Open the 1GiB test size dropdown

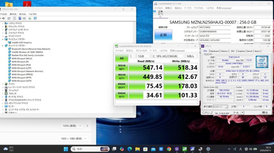pyautogui.click(x=143, y=56)
